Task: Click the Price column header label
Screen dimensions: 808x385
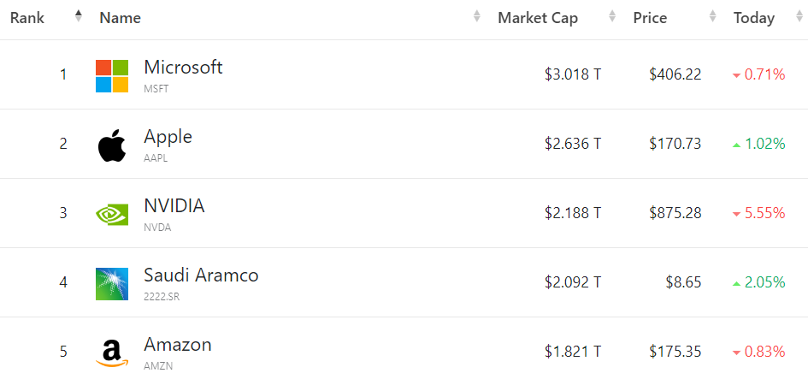Action: point(650,18)
